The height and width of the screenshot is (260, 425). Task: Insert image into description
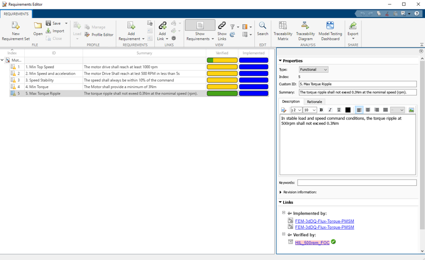[x=411, y=110]
